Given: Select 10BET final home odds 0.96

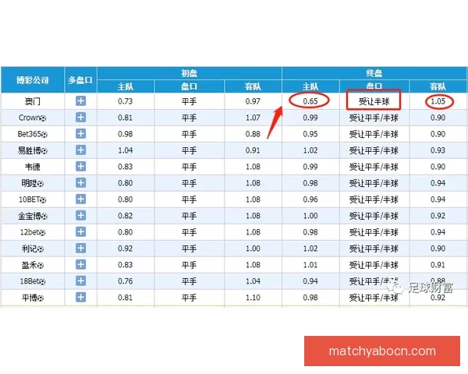Looking at the screenshot, I should point(310,199).
